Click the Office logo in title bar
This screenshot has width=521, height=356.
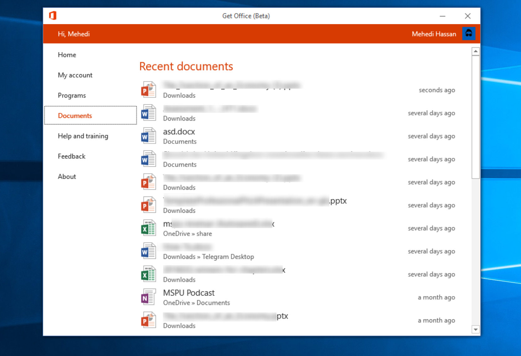53,16
